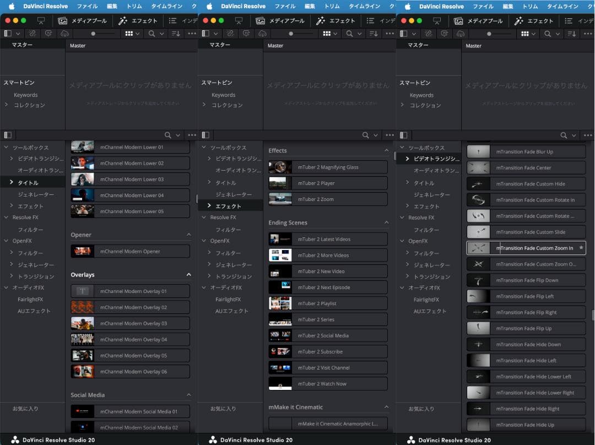The height and width of the screenshot is (445, 595).
Task: Expand the highlighted ビデオトランジション tree item
Action: [x=408, y=159]
